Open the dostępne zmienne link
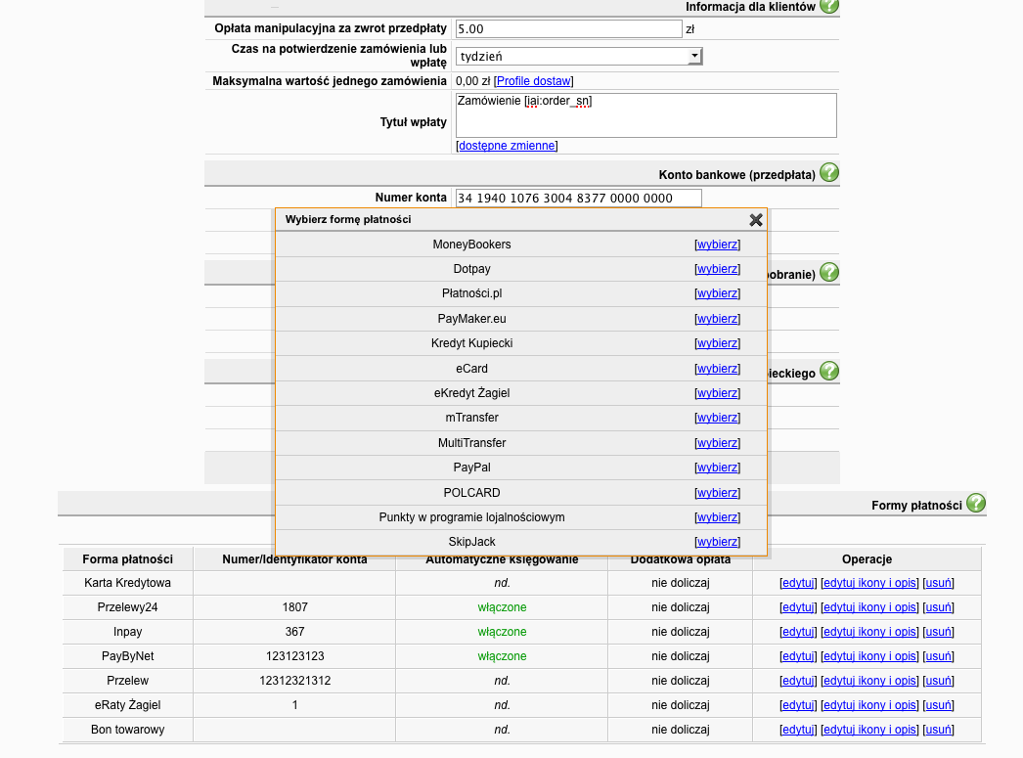This screenshot has width=1023, height=758. click(x=507, y=146)
